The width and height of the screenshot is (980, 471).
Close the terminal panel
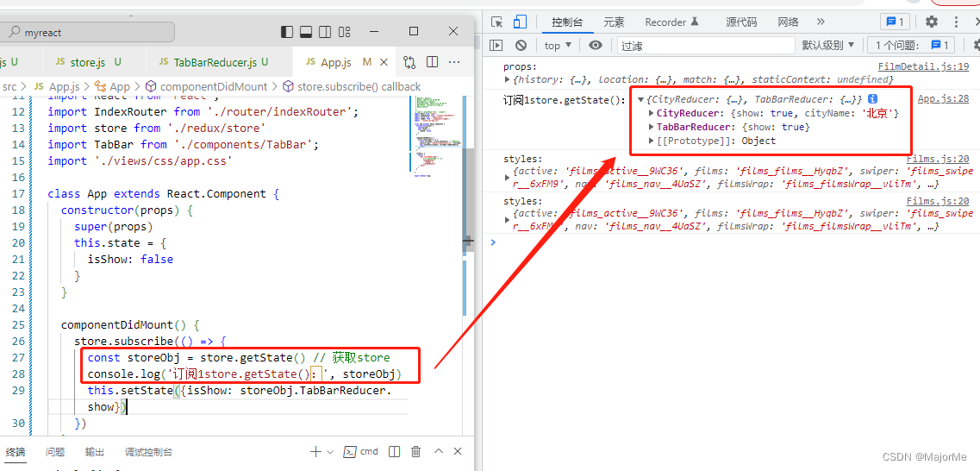(459, 452)
